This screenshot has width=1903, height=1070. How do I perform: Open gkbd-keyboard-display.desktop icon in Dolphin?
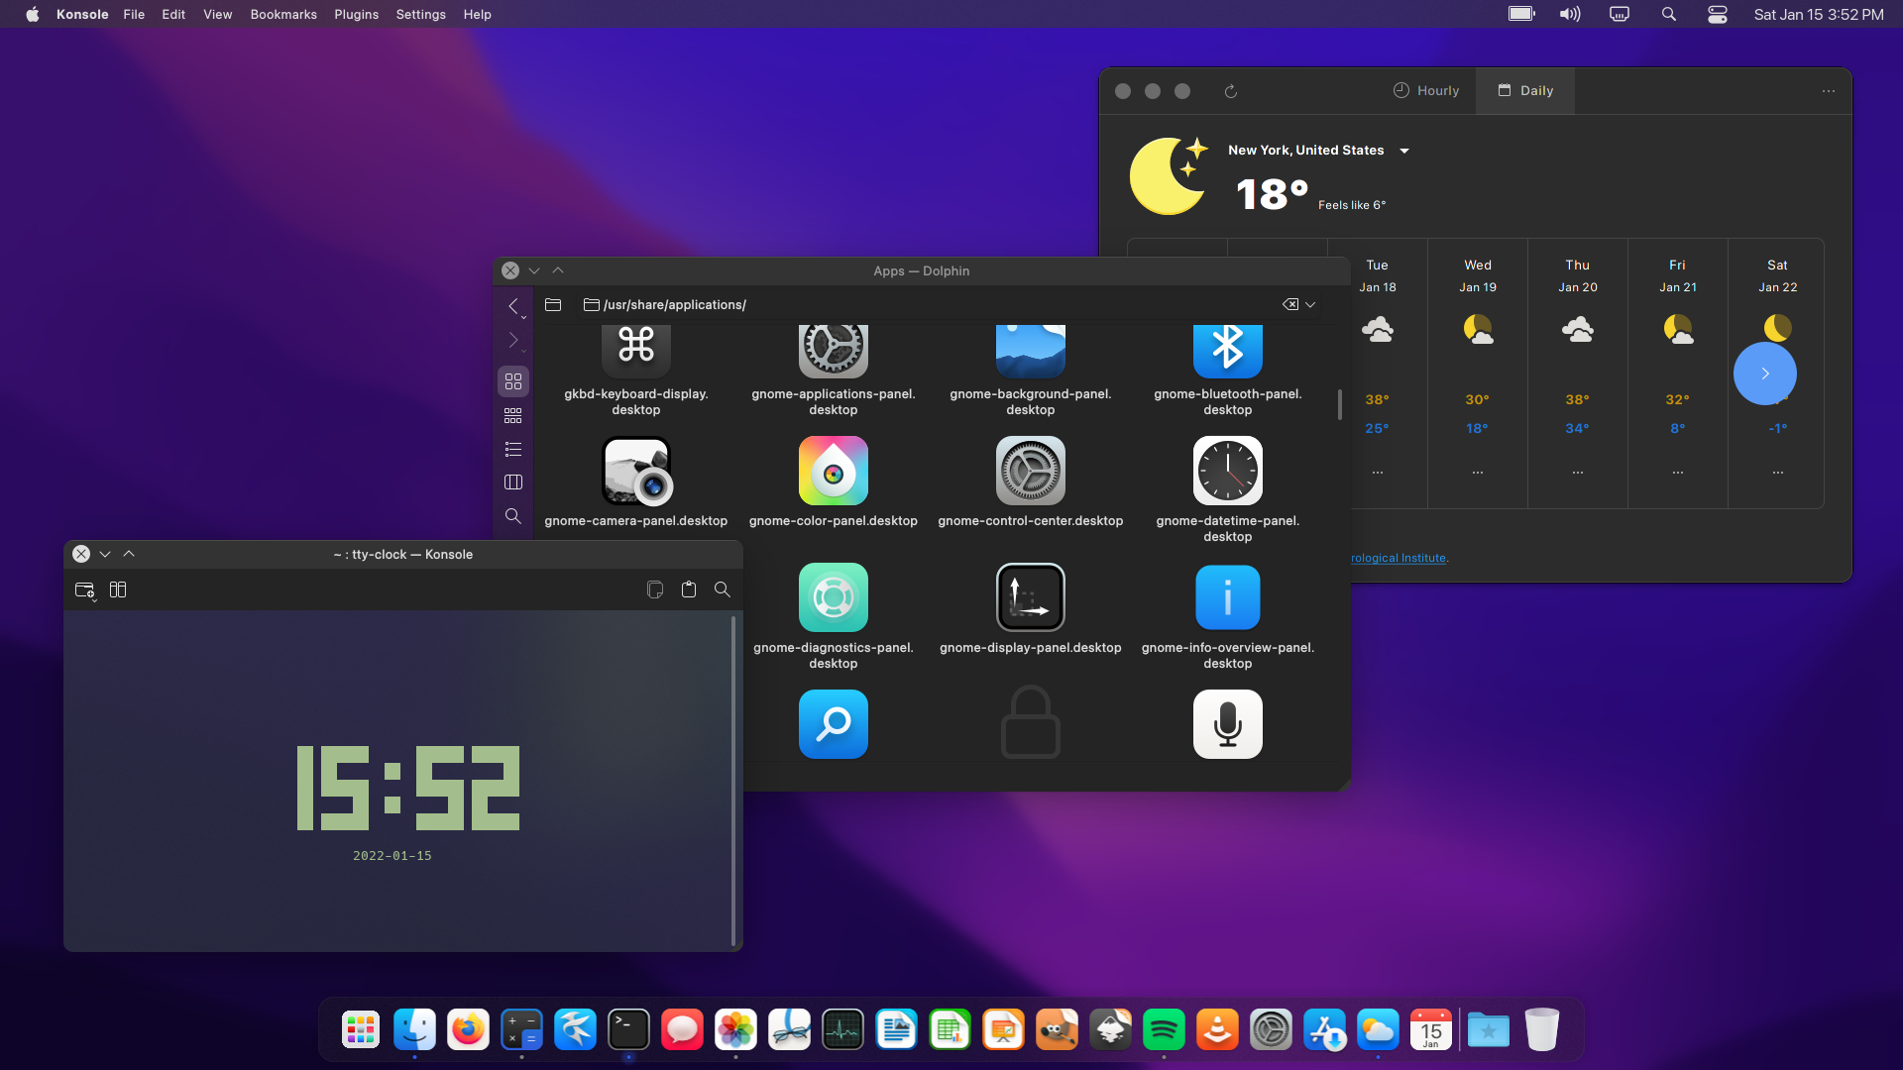click(636, 351)
